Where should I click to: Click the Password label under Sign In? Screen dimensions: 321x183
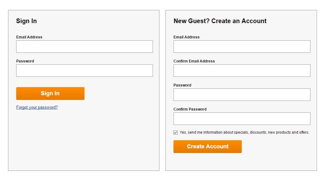(x=25, y=61)
